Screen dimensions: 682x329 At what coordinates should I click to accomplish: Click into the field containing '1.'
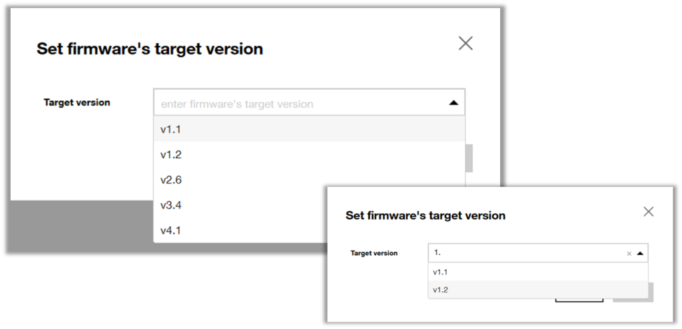526,253
